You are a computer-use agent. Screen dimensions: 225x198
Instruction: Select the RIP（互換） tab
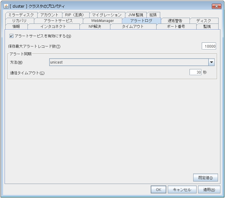pos(76,15)
